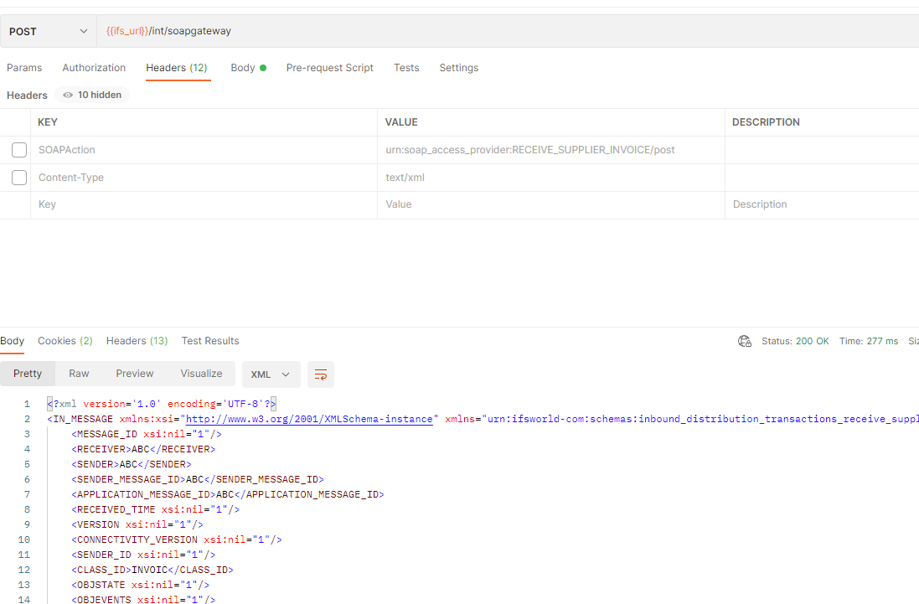Click the empty Description input field

tap(823, 204)
